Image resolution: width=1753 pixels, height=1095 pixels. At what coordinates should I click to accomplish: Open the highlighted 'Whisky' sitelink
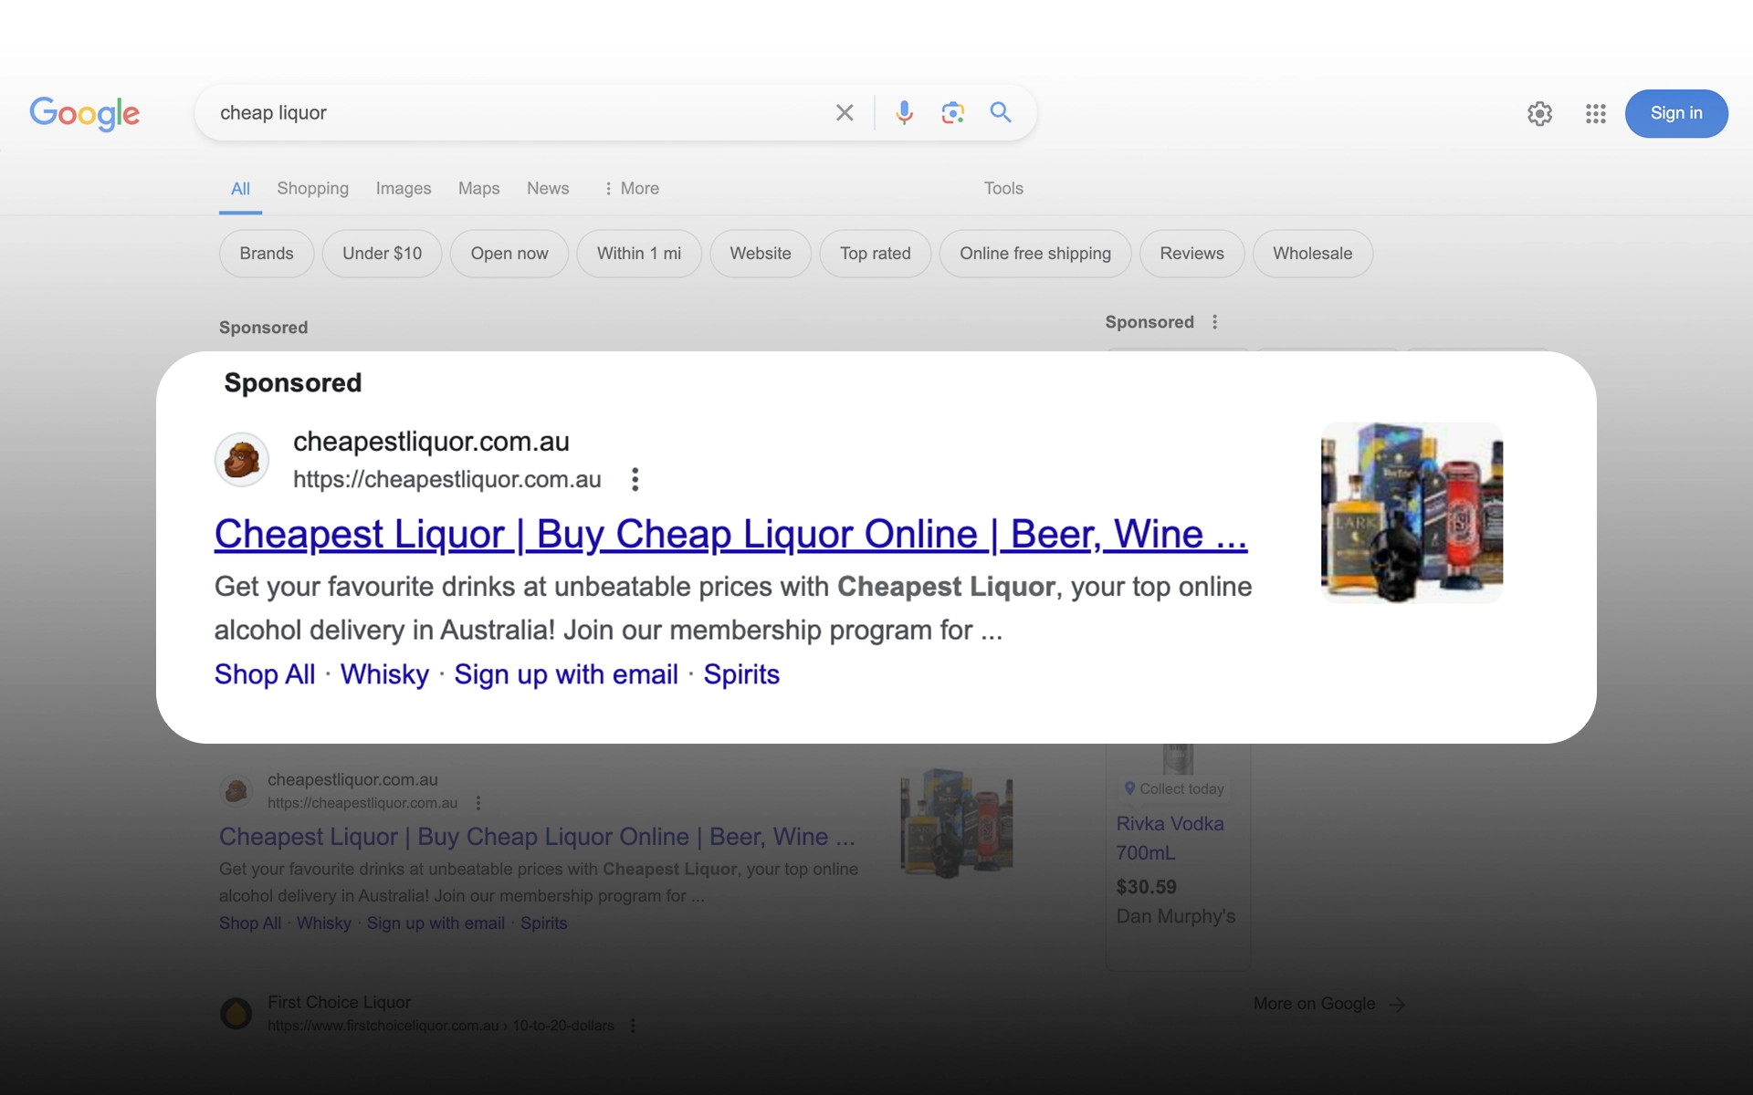384,674
